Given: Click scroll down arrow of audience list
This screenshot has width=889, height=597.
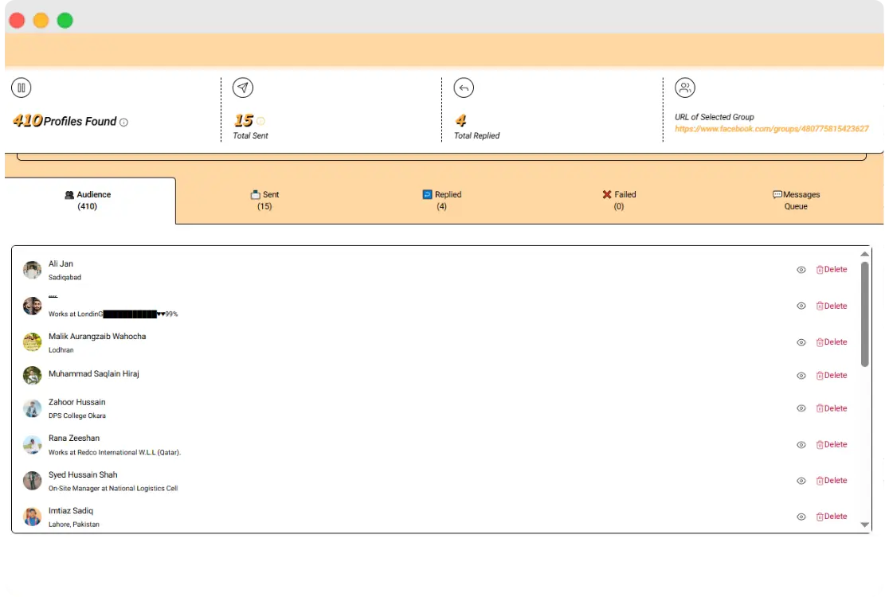Looking at the screenshot, I should coord(864,525).
